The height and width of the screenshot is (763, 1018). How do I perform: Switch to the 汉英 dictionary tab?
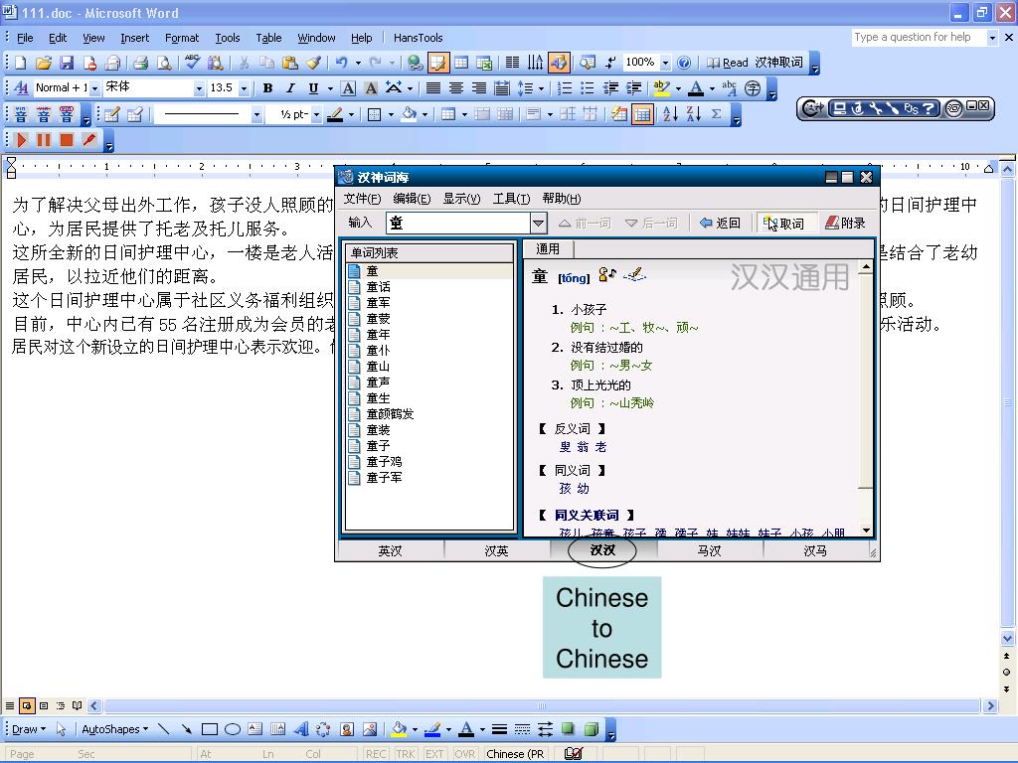pos(497,550)
